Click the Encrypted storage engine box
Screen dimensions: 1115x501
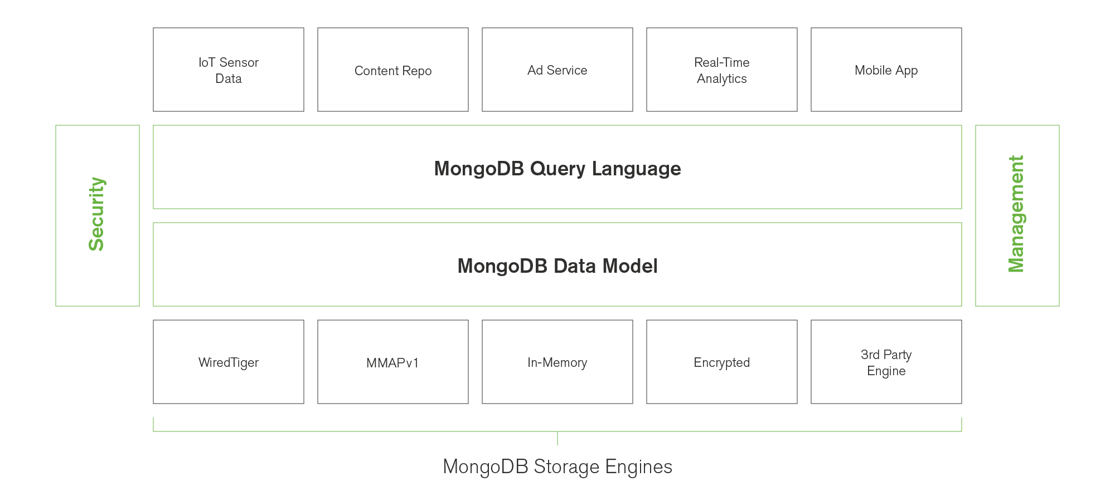722,362
